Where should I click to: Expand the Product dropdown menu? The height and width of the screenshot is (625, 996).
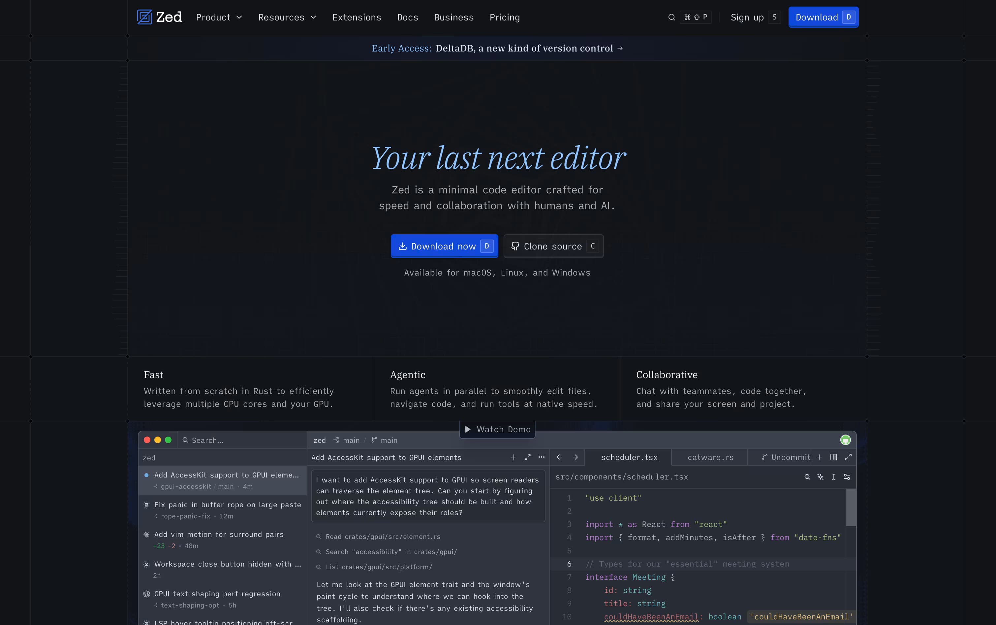(219, 17)
